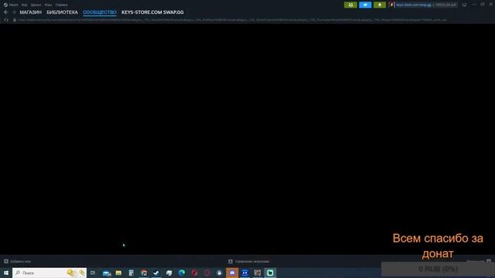The width and height of the screenshot is (495, 278).
Task: Open Управление загрузками in the bottom bar
Action: point(249,261)
